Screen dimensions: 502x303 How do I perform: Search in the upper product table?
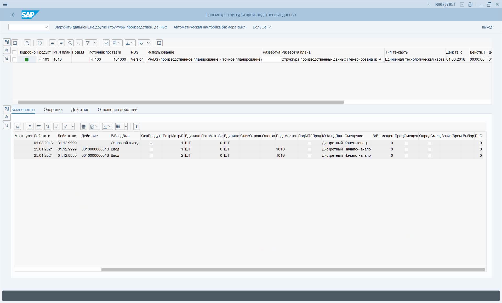pyautogui.click(x=70, y=43)
